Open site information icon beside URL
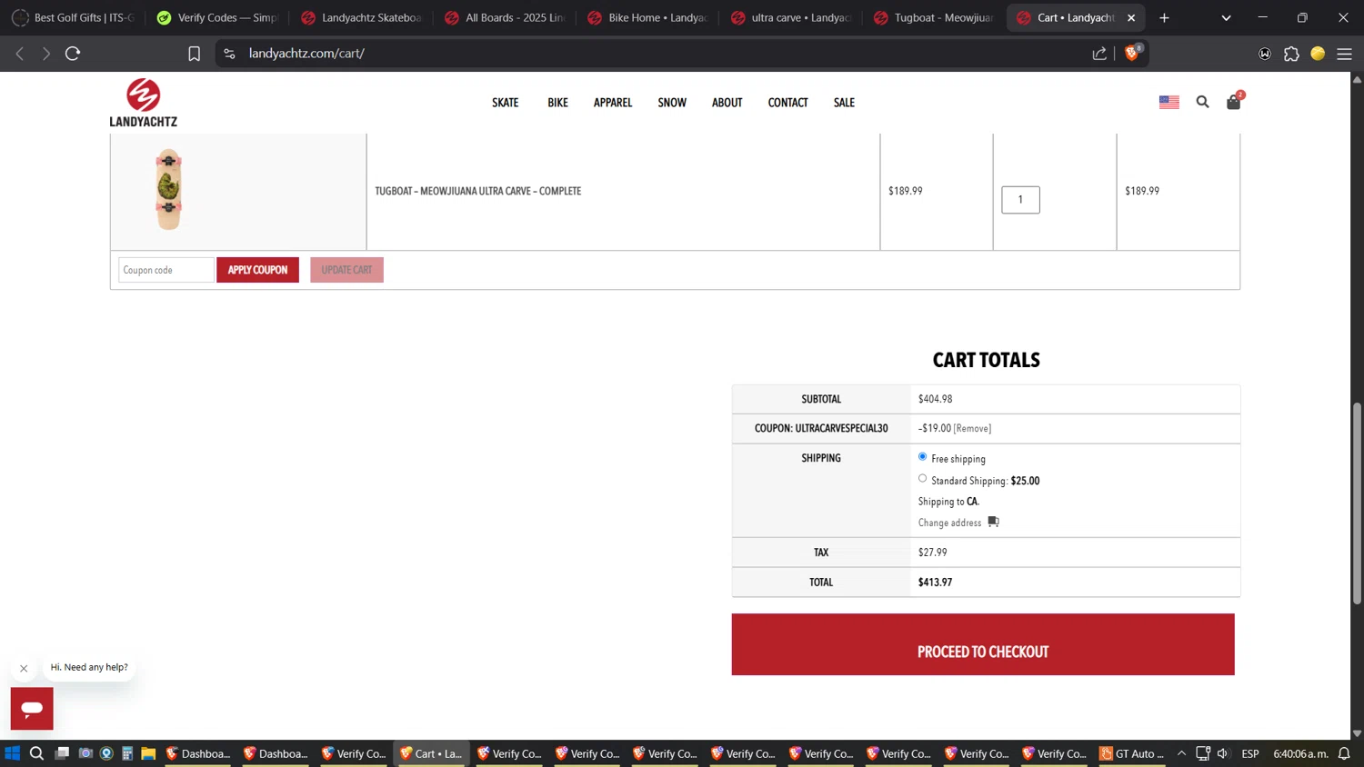This screenshot has width=1364, height=767. coord(229,54)
